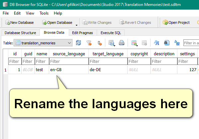The width and height of the screenshot is (199, 139).
Task: Click the find in table binoculars icon
Action: point(167,43)
